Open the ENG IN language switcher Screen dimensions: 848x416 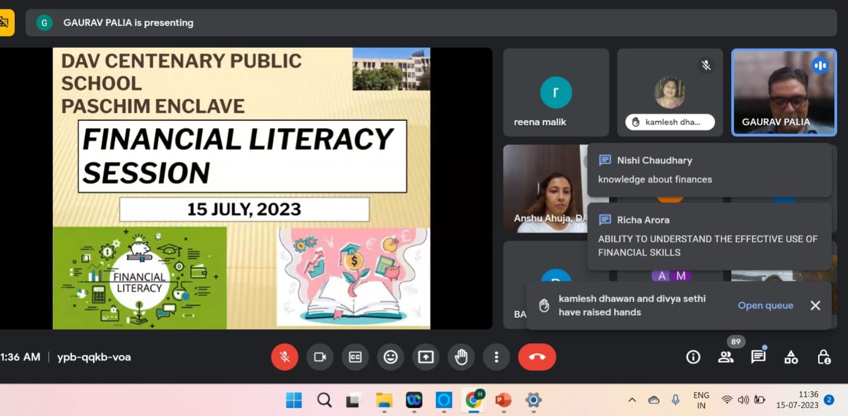click(701, 400)
